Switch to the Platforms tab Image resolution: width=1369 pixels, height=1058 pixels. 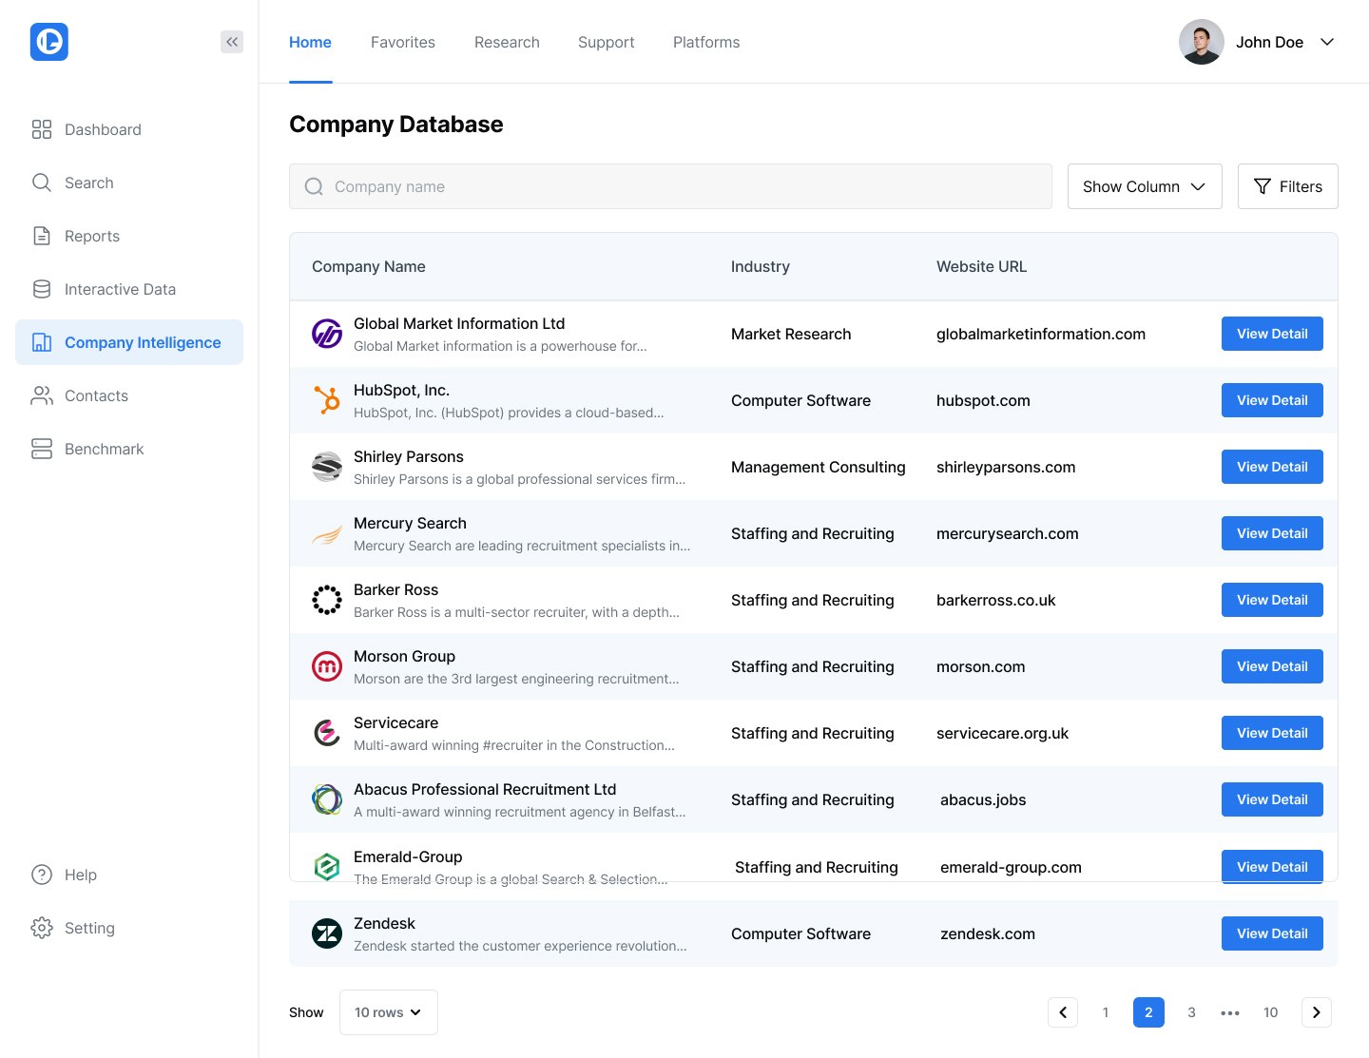point(706,42)
